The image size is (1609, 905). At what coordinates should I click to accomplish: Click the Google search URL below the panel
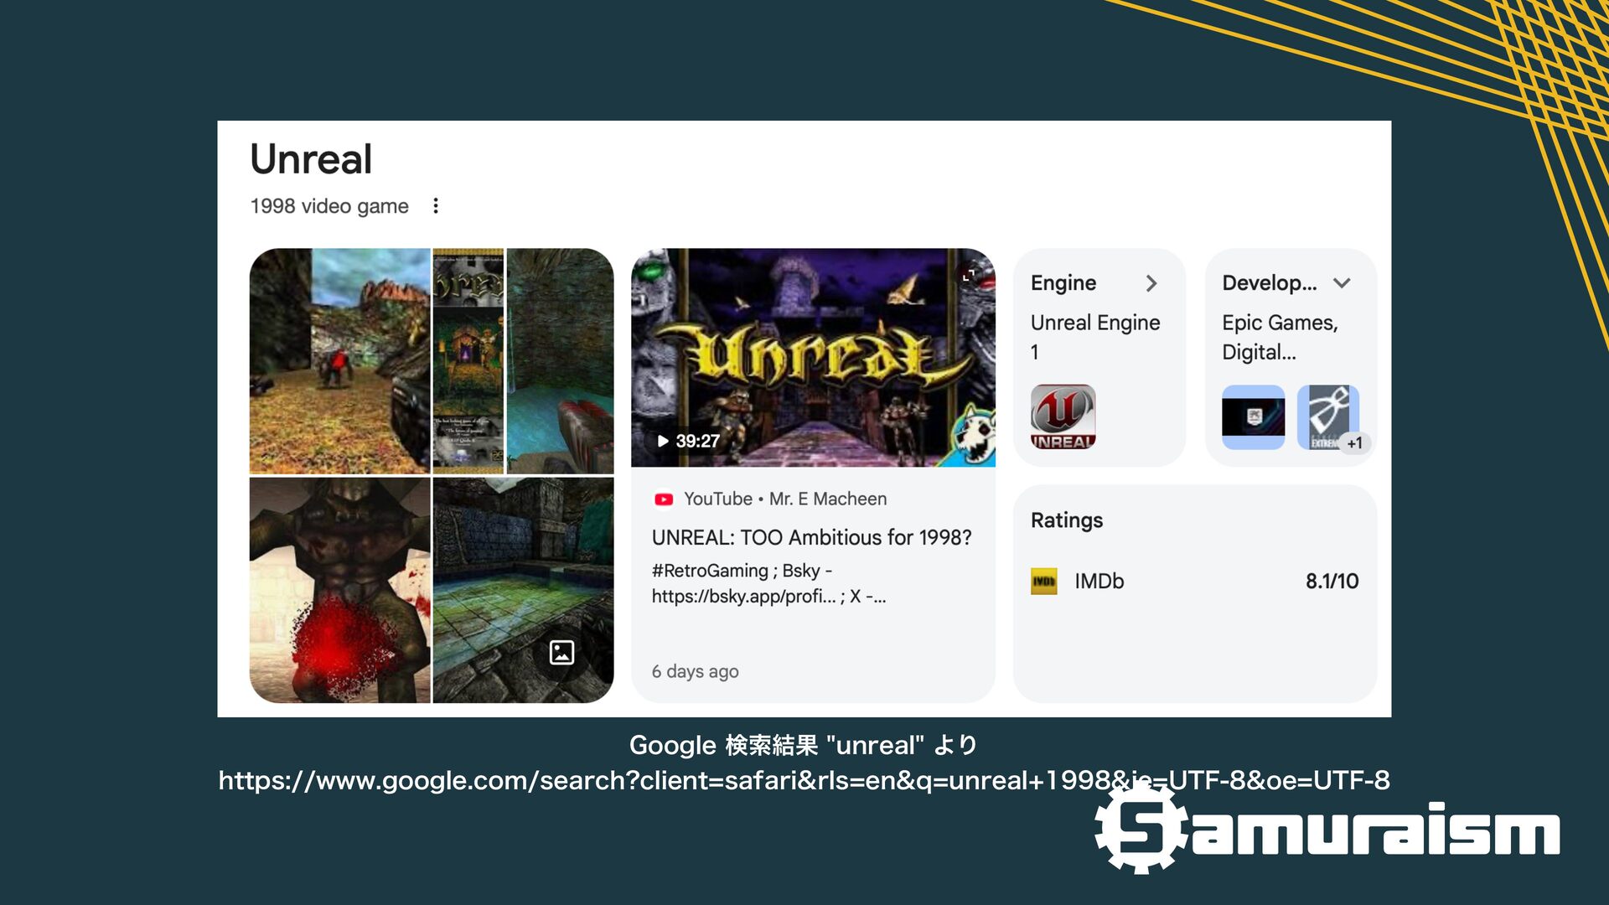[804, 781]
